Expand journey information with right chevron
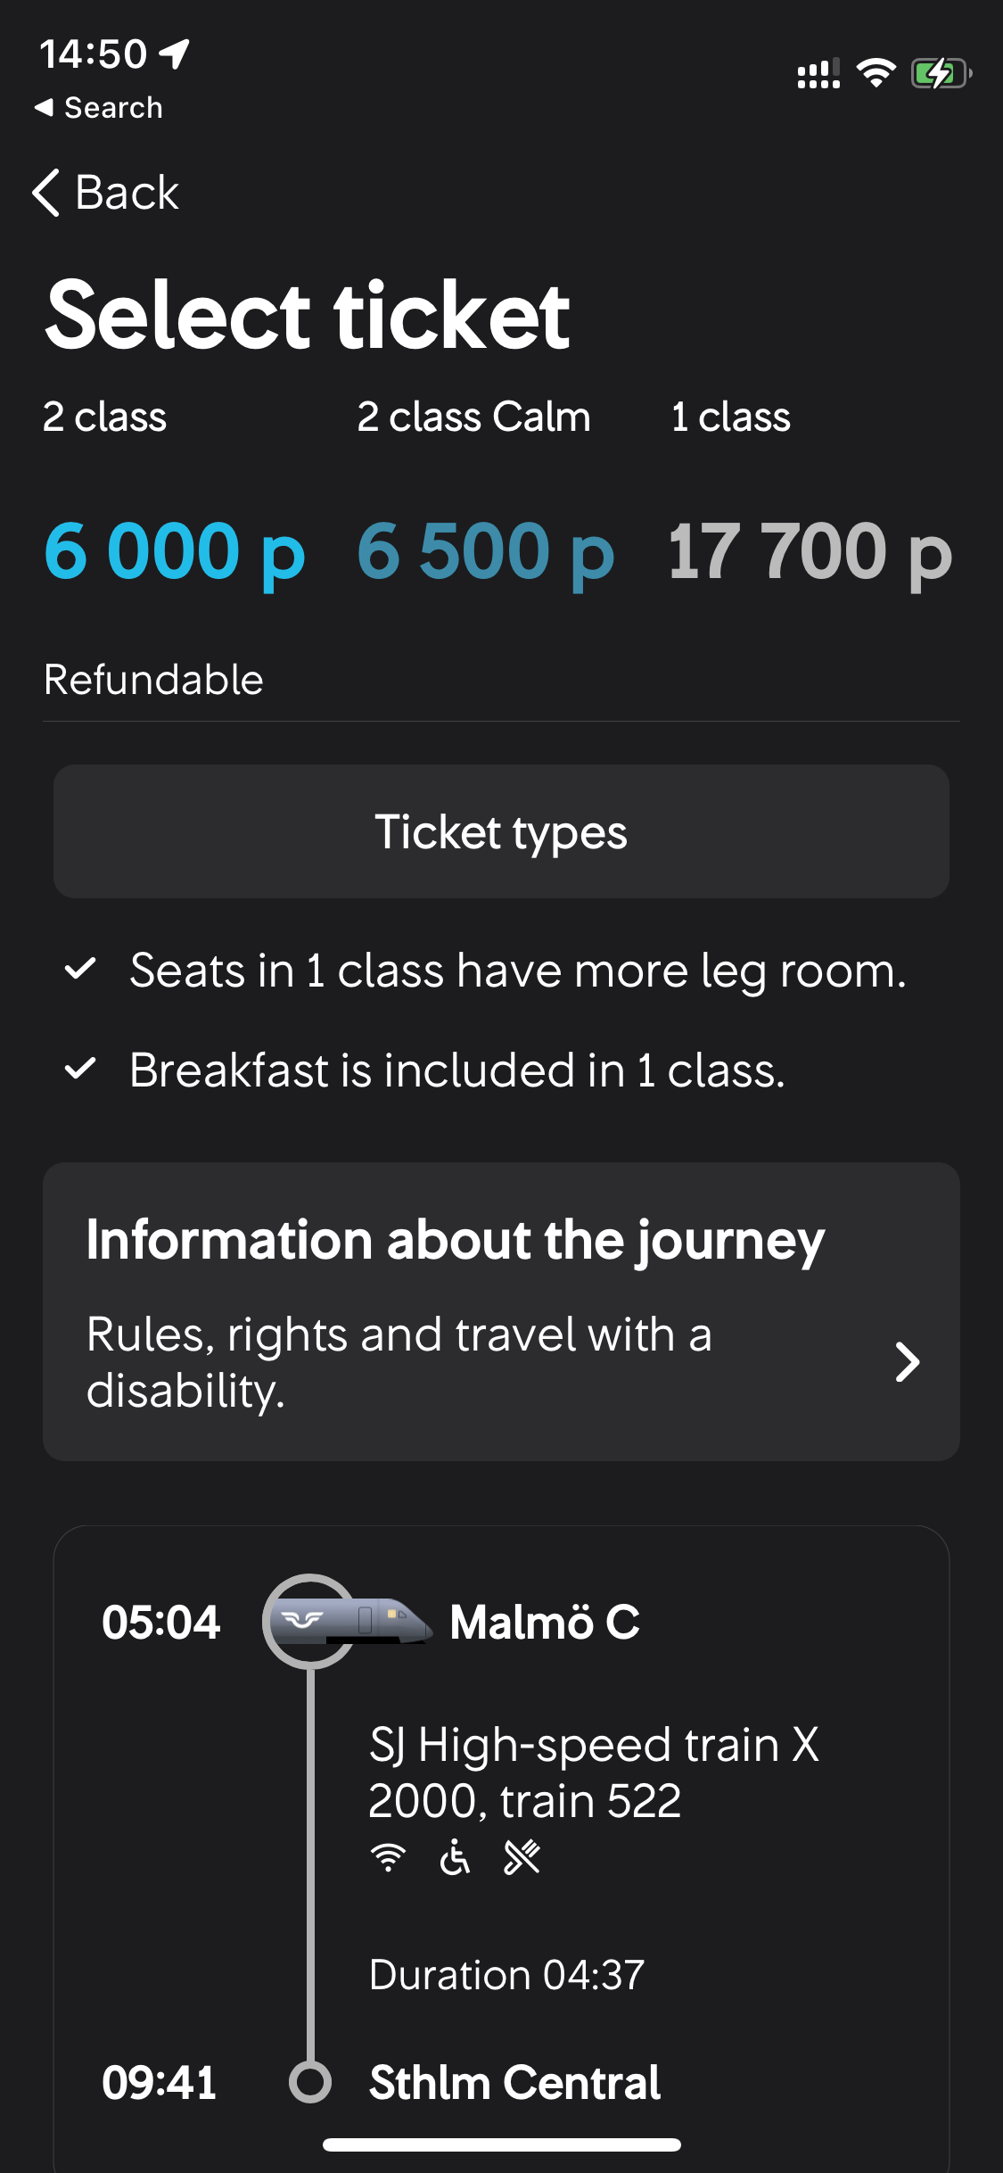Image resolution: width=1003 pixels, height=2173 pixels. tap(907, 1362)
